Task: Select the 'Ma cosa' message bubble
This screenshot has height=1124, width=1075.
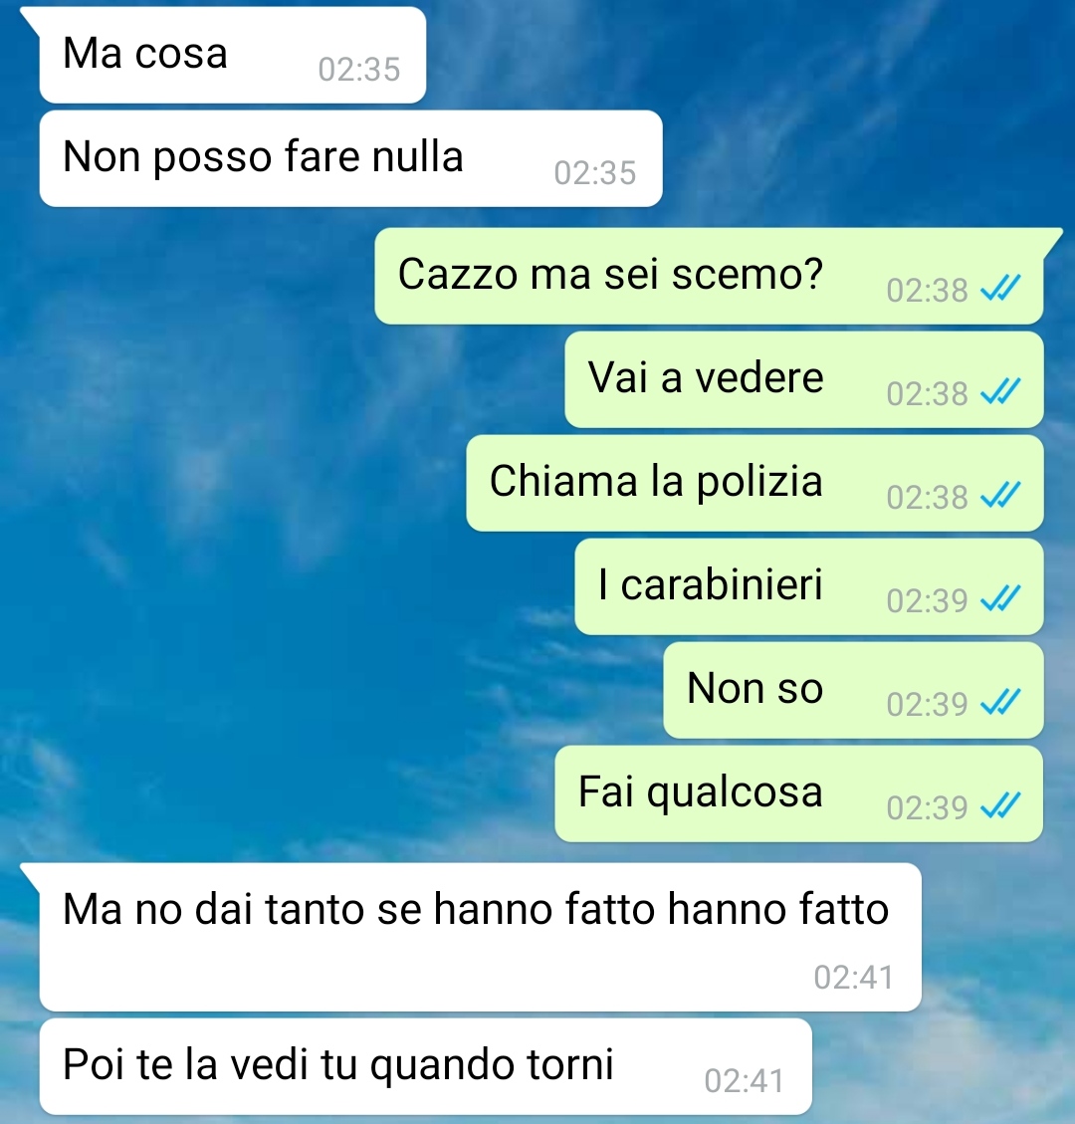Action: tap(233, 55)
